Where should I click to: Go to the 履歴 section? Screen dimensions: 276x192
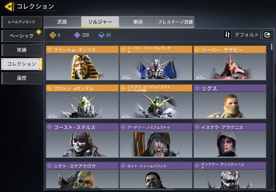[22, 78]
